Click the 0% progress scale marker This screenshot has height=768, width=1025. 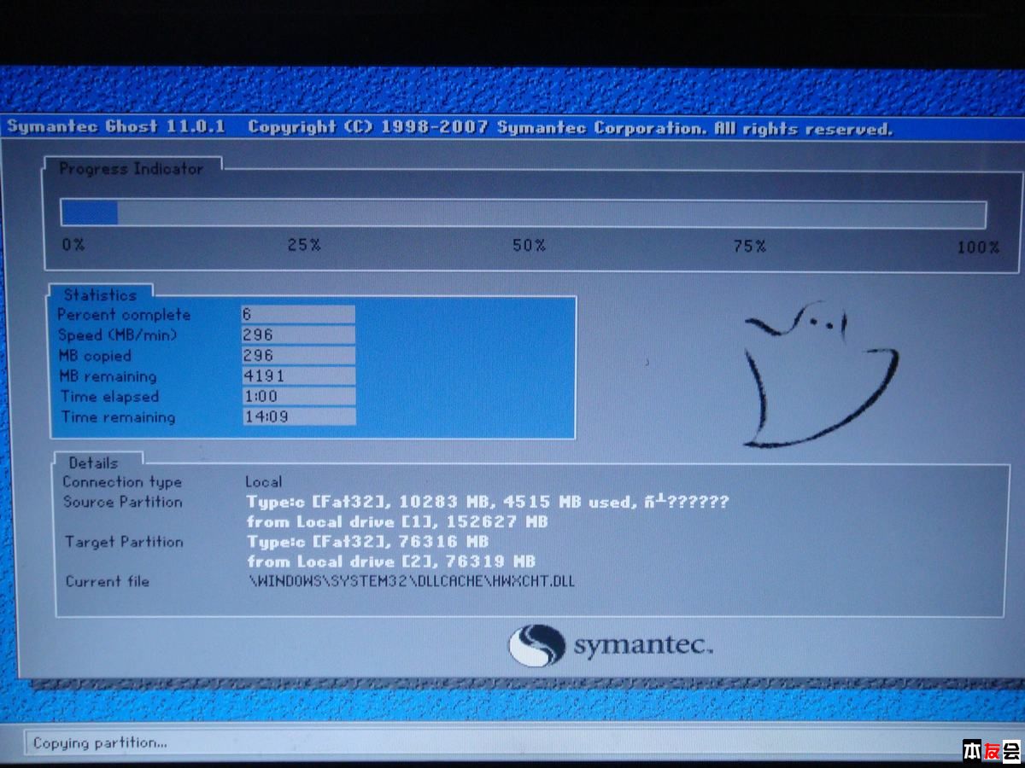pos(73,244)
